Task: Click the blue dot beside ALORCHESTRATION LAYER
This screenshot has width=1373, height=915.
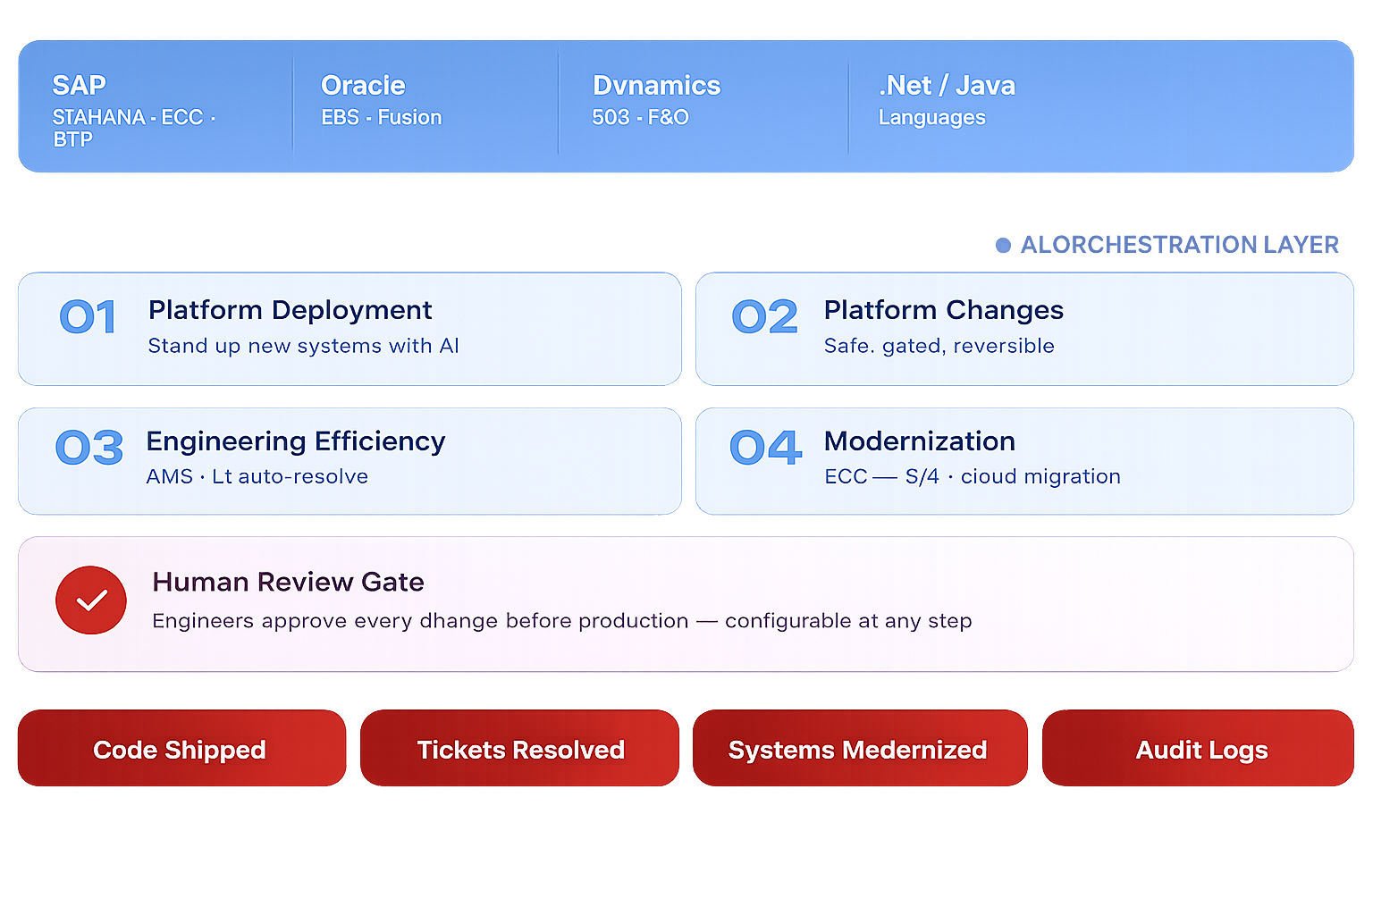Action: point(1003,245)
